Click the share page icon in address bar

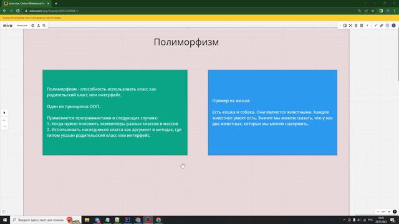pos(366,11)
